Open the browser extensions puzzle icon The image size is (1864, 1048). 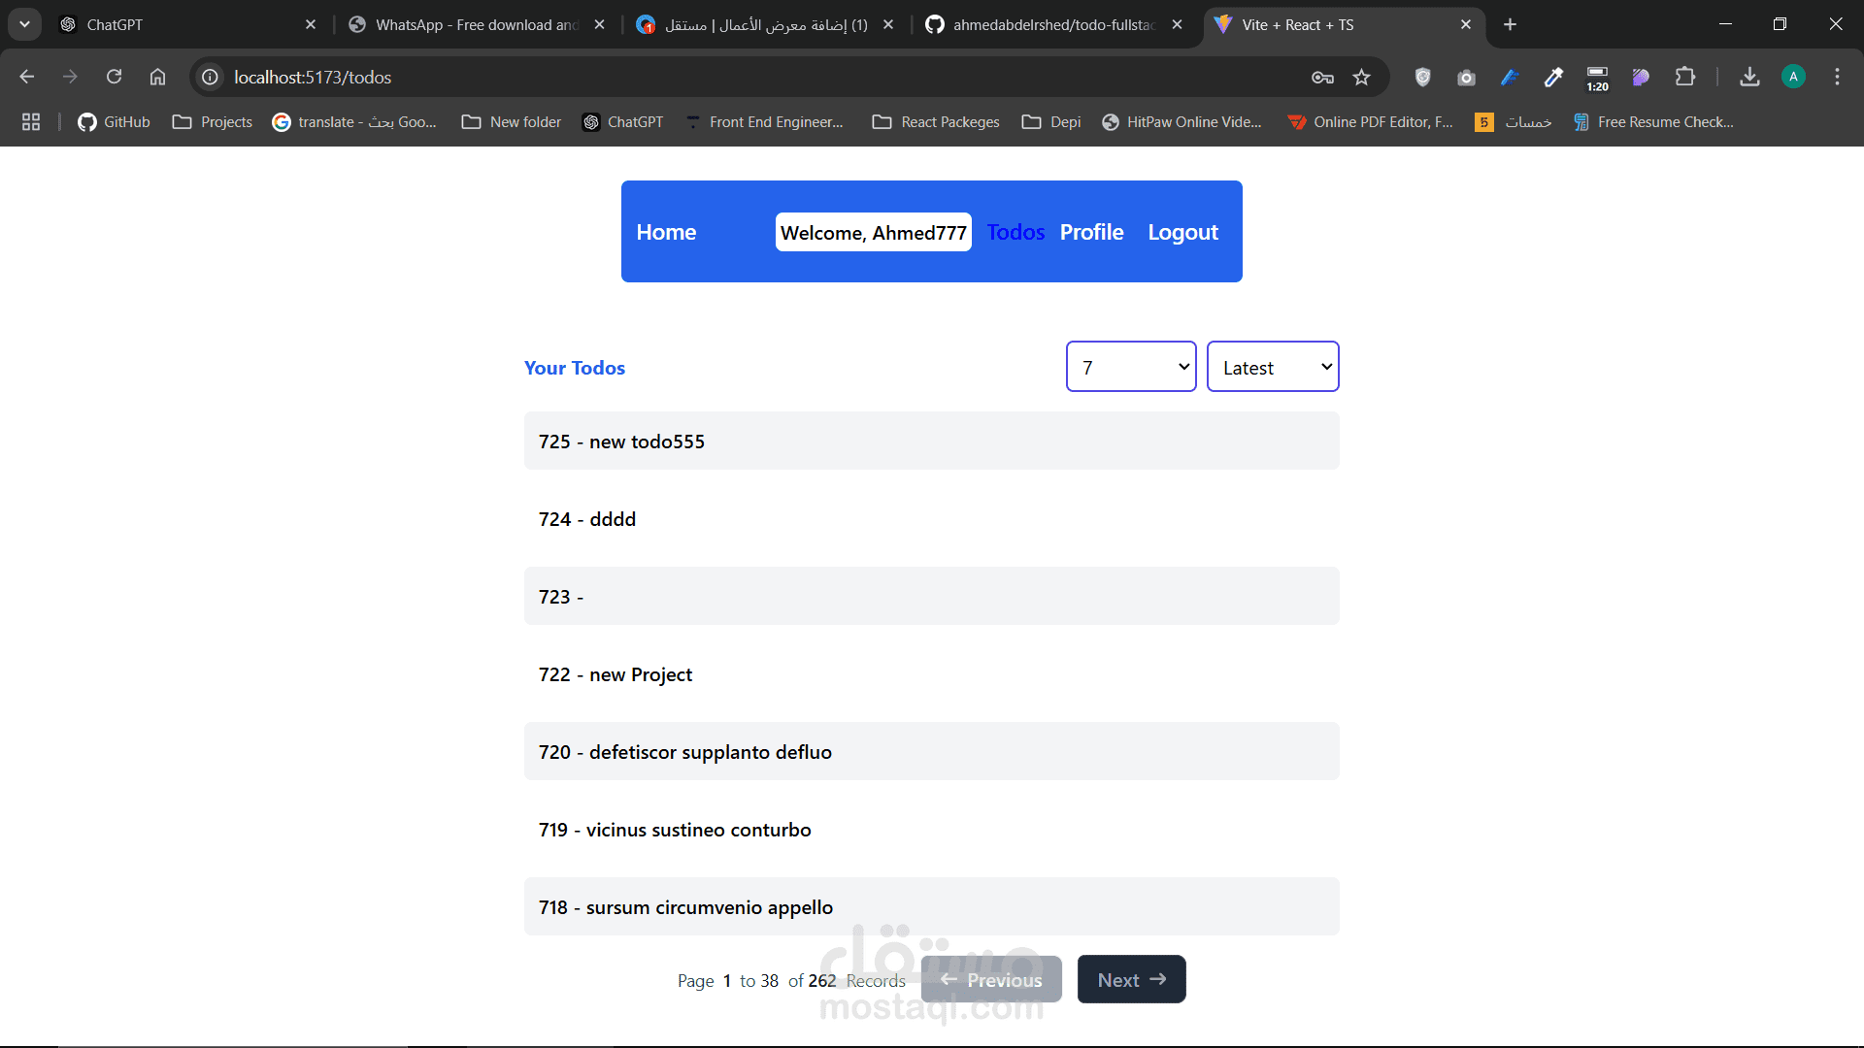1685,77
